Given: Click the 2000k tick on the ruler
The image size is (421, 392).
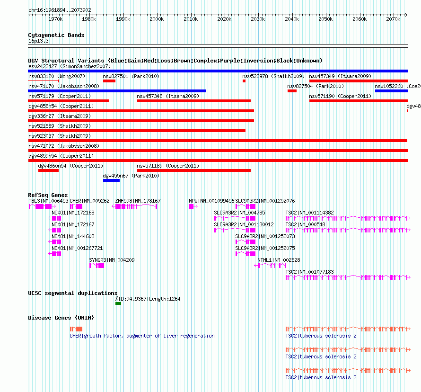Looking at the screenshot, I should coord(157,19).
